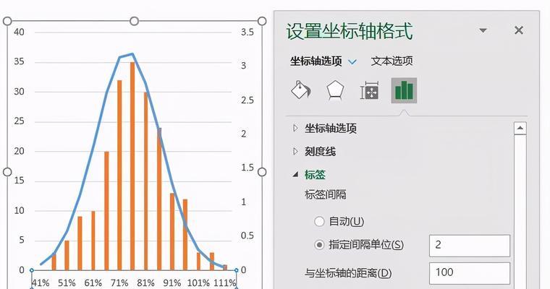Screen dimensions: 550x289
Task: Open the 坐标轴选项 dropdown chevron
Action: pos(352,62)
